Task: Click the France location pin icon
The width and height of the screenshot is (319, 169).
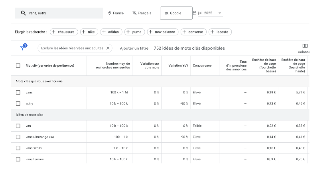Action: tap(110, 13)
